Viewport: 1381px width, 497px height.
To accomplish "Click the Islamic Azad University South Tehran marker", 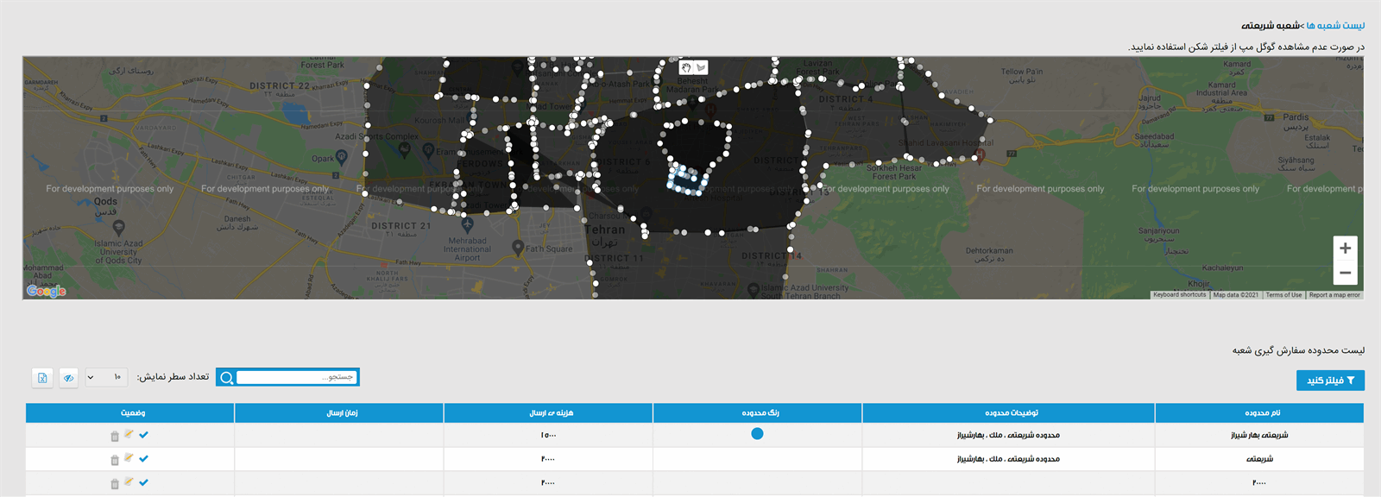I will pos(754,289).
